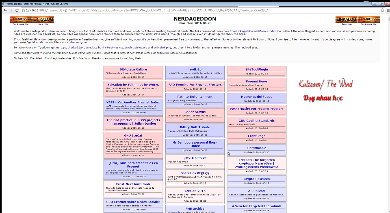This screenshot has width=390, height=213.
Task: Click the page info icon before the URL
Action: [x=24, y=10]
